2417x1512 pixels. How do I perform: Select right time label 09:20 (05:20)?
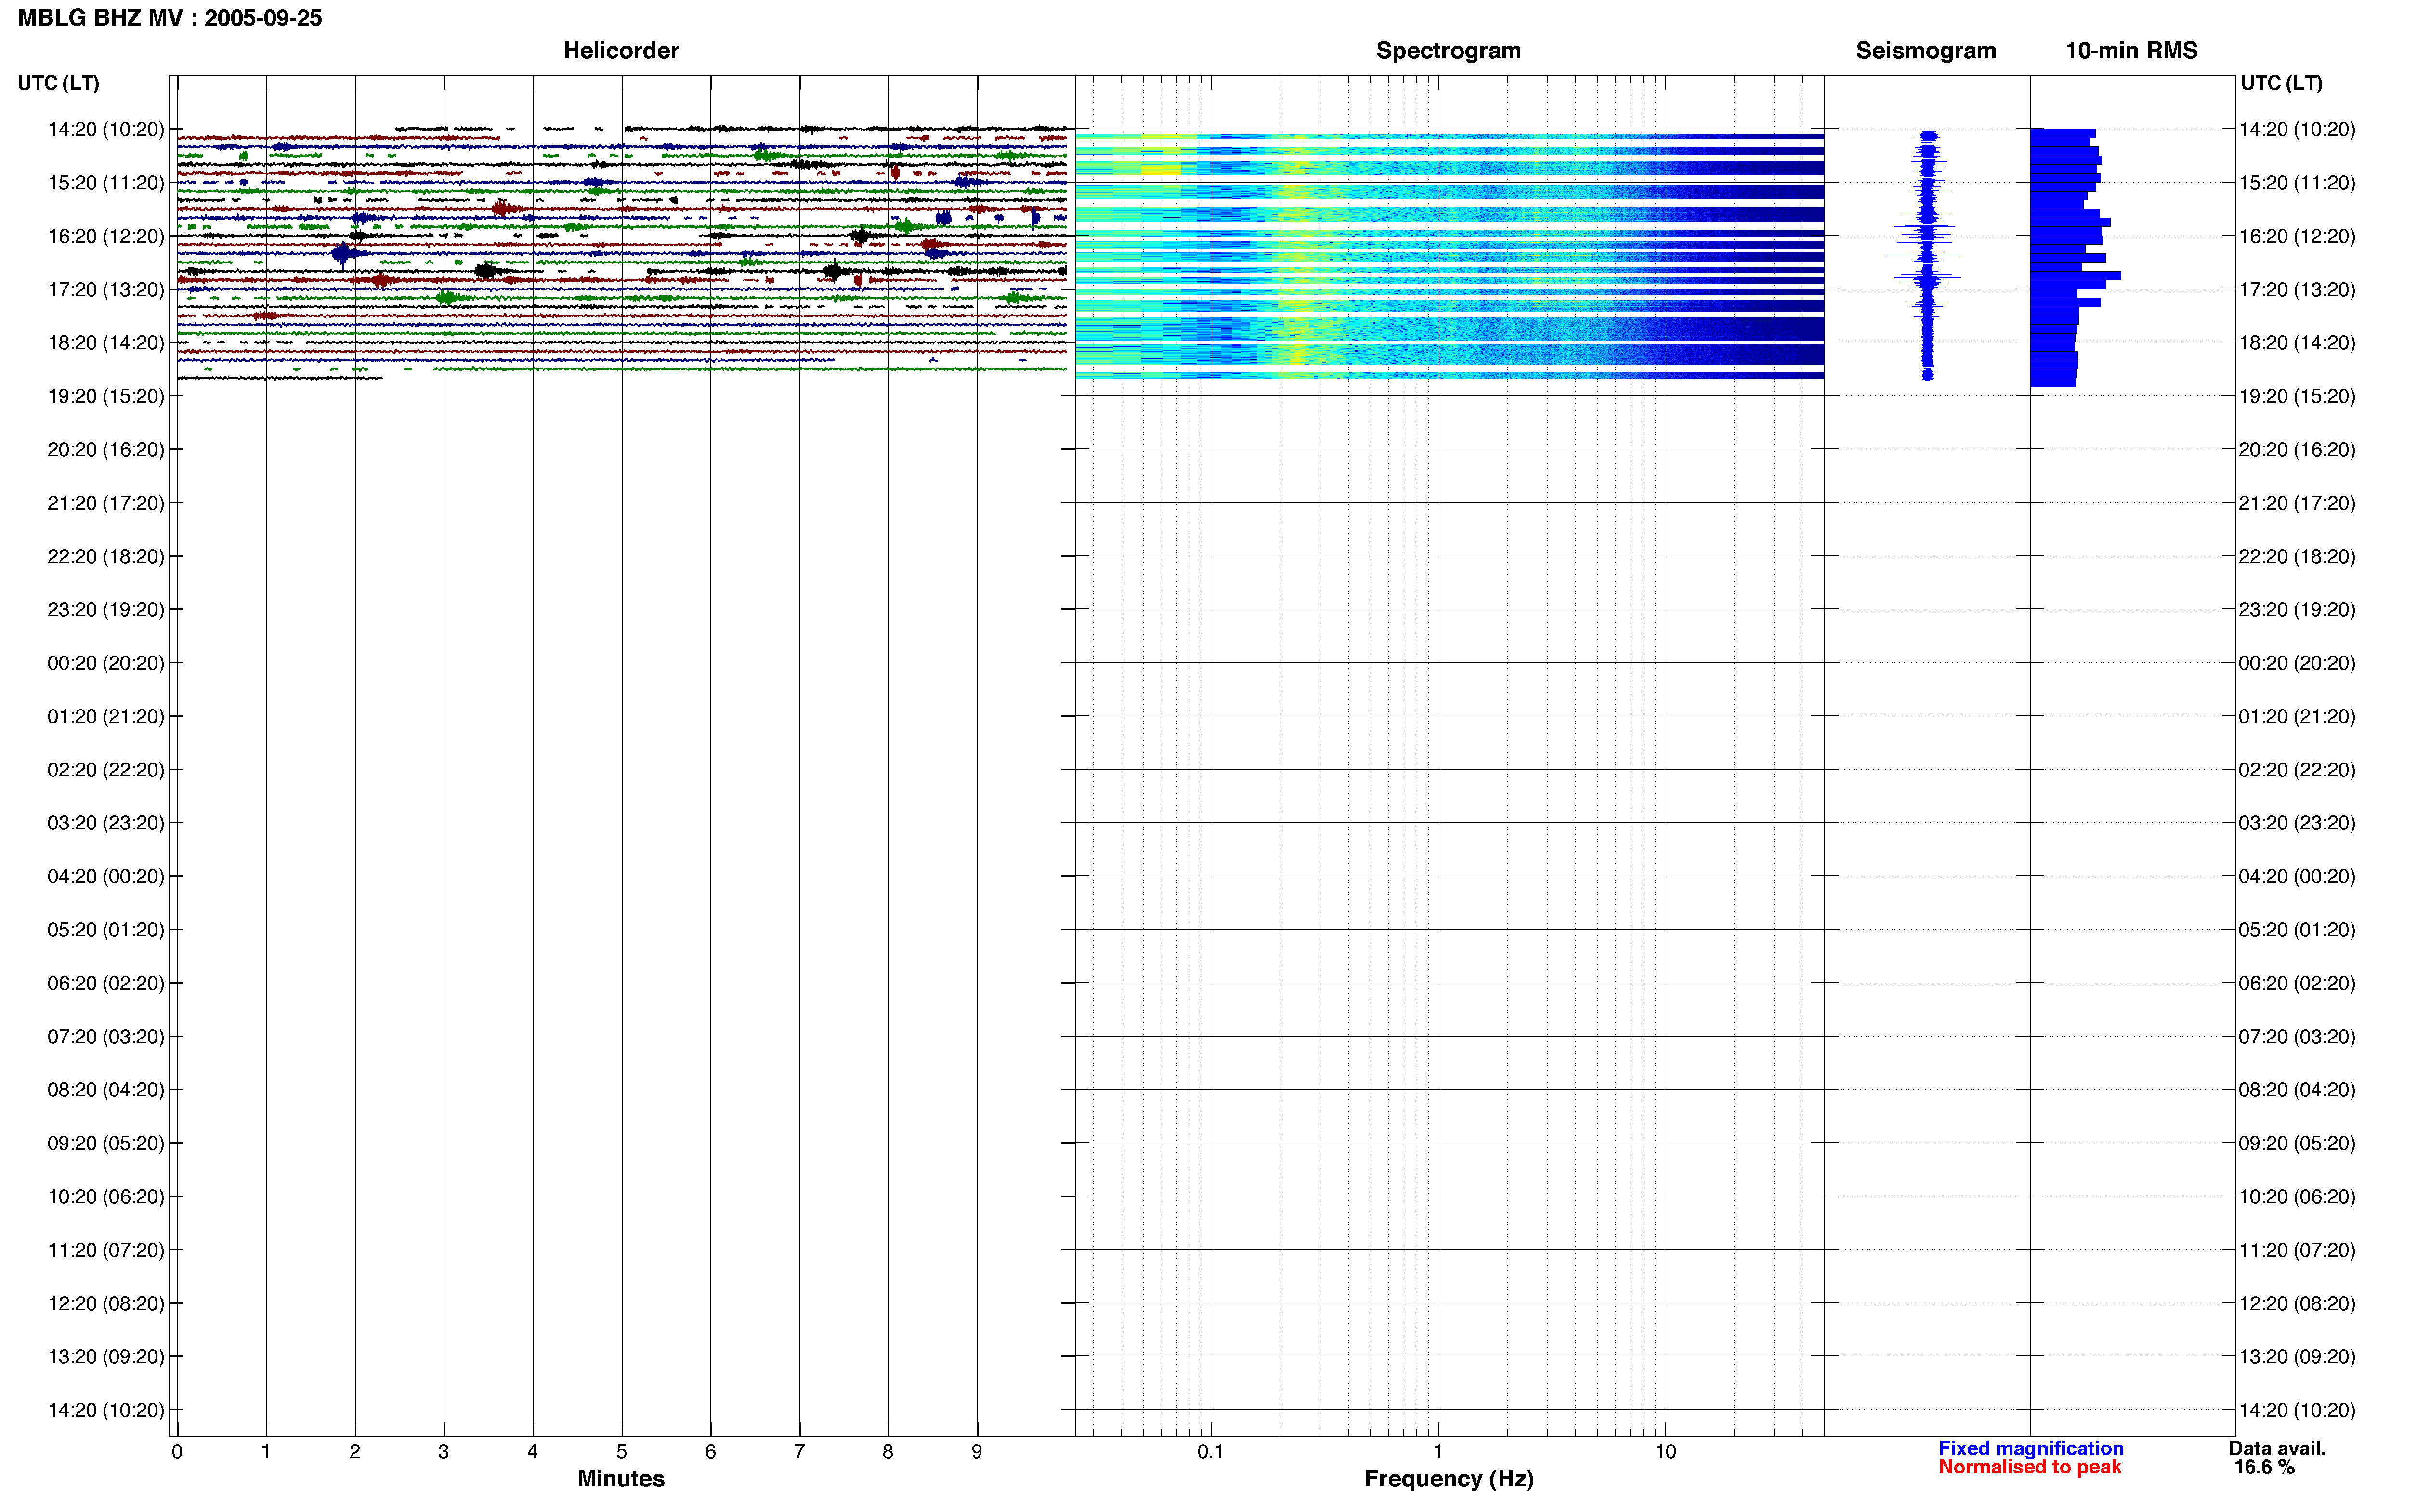pyautogui.click(x=2297, y=1143)
